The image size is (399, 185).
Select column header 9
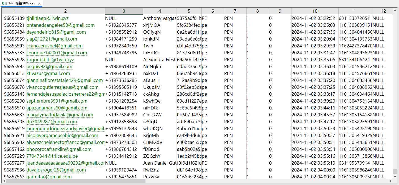click(280, 11)
